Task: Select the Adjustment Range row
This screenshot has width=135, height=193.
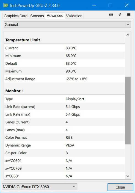Action: tap(65, 79)
